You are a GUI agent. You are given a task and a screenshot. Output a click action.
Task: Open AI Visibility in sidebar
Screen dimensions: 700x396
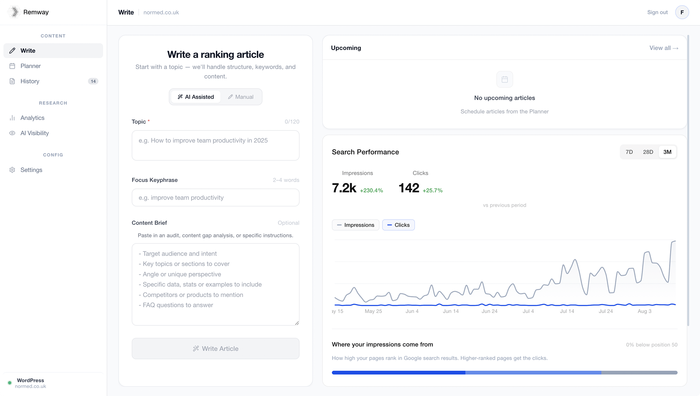point(53,133)
